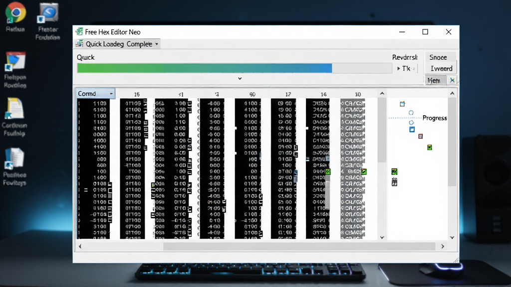Click the Iweerd button

(441, 68)
